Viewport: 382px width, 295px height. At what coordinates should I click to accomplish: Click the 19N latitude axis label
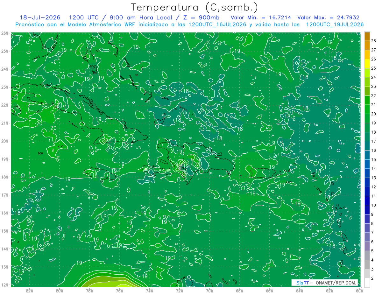(x=5, y=159)
